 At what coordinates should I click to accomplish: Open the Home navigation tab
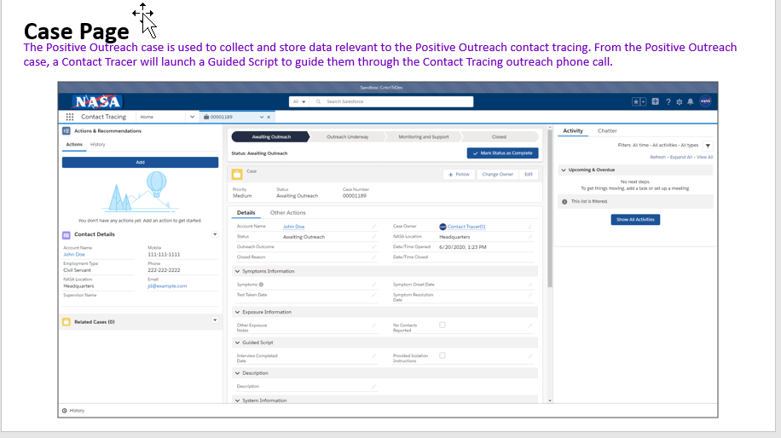147,117
